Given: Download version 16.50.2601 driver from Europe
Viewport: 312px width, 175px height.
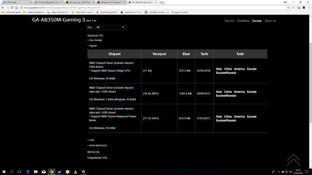Looking at the screenshot, I should pos(252,91).
